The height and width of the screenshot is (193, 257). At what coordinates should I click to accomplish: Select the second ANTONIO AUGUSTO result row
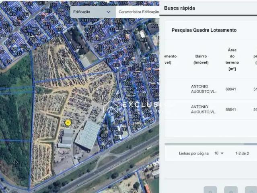pos(204,109)
